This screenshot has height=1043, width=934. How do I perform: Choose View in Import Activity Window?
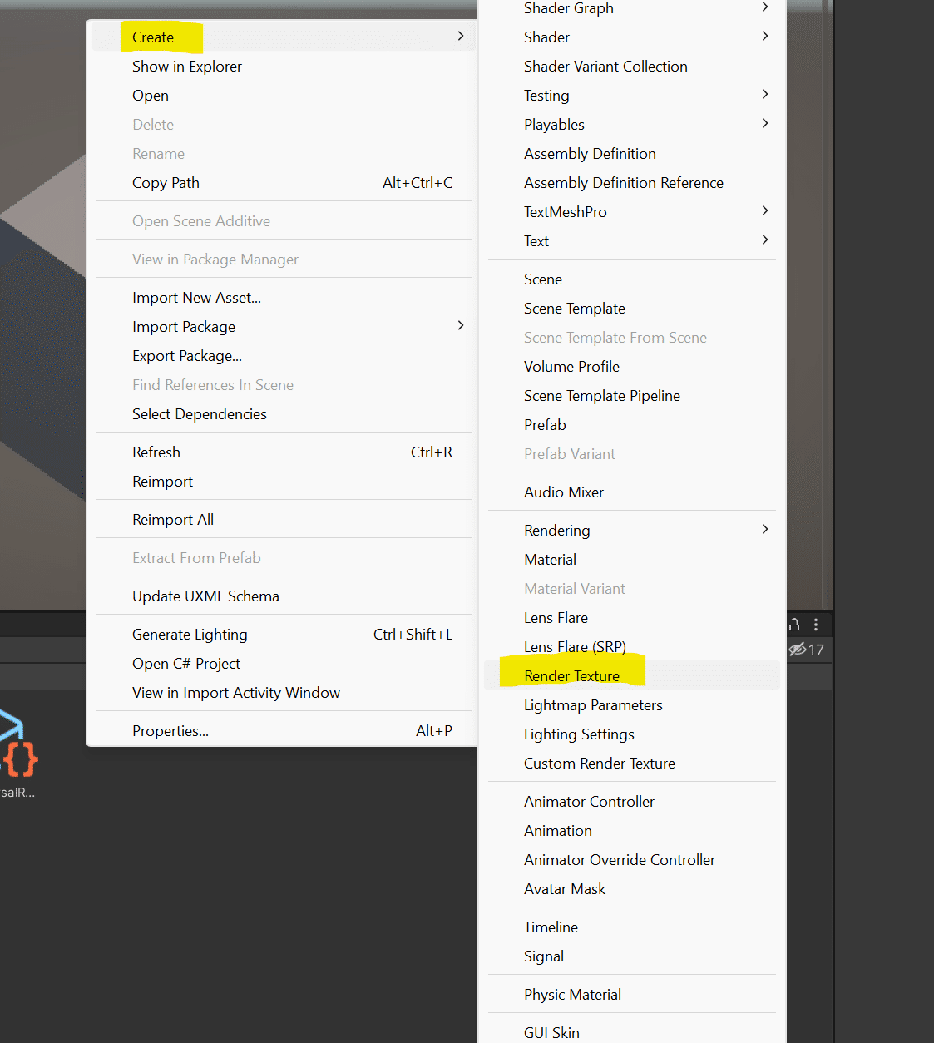[284, 693]
